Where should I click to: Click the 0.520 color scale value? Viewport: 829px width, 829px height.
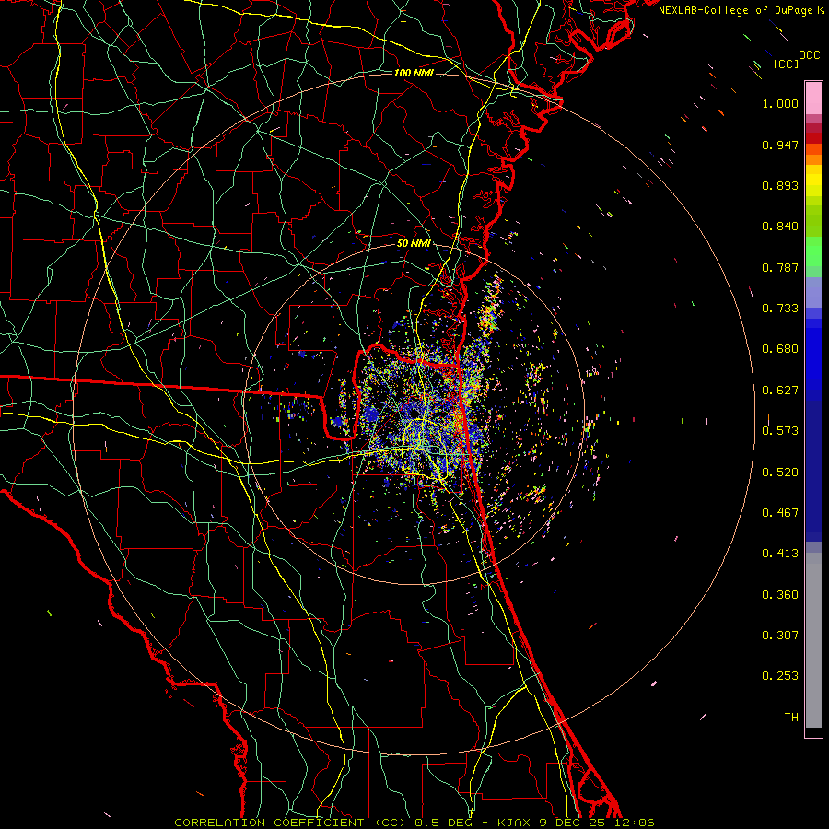[780, 473]
